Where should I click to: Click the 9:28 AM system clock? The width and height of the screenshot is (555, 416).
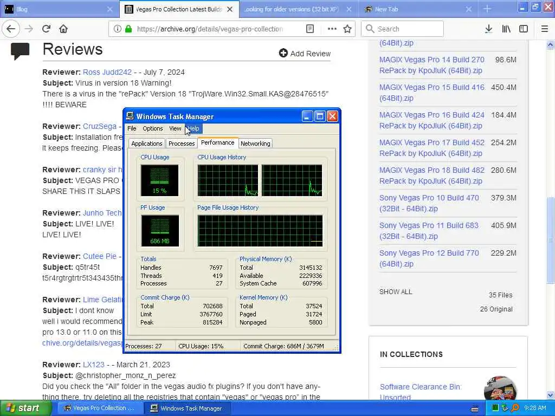535,408
